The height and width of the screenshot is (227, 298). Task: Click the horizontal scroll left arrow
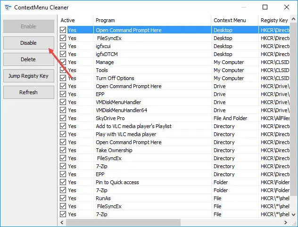62,222
